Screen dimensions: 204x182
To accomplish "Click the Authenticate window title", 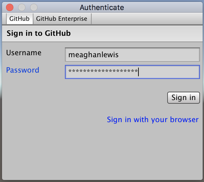I will [x=102, y=7].
